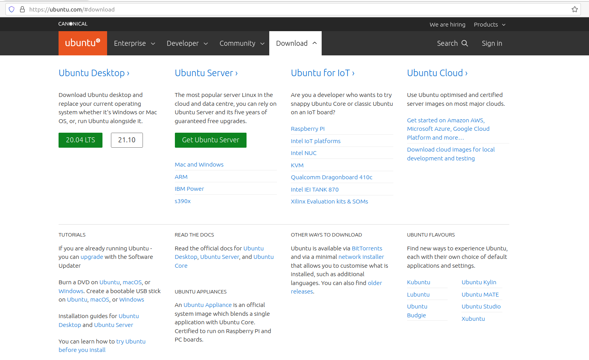Open Qualcomm Dragonboard 410c link

(332, 177)
